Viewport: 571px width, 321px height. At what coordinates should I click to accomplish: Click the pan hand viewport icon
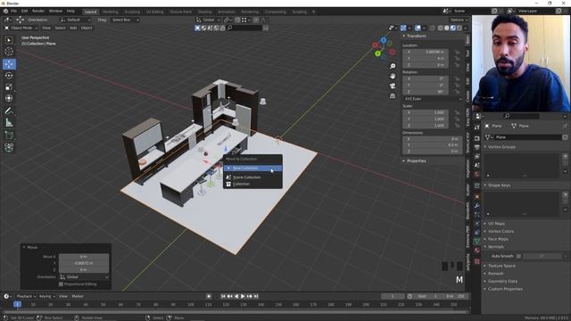pos(393,76)
